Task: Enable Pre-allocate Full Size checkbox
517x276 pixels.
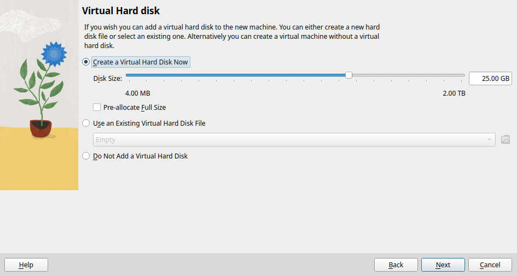Action: tap(97, 107)
